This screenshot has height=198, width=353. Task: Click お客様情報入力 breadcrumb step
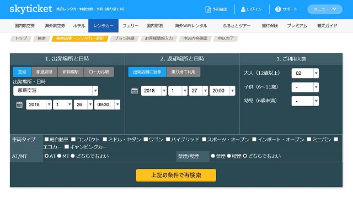click(x=159, y=38)
